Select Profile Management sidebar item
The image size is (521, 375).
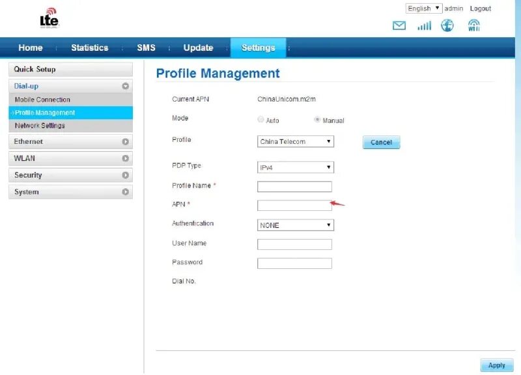[70, 113]
